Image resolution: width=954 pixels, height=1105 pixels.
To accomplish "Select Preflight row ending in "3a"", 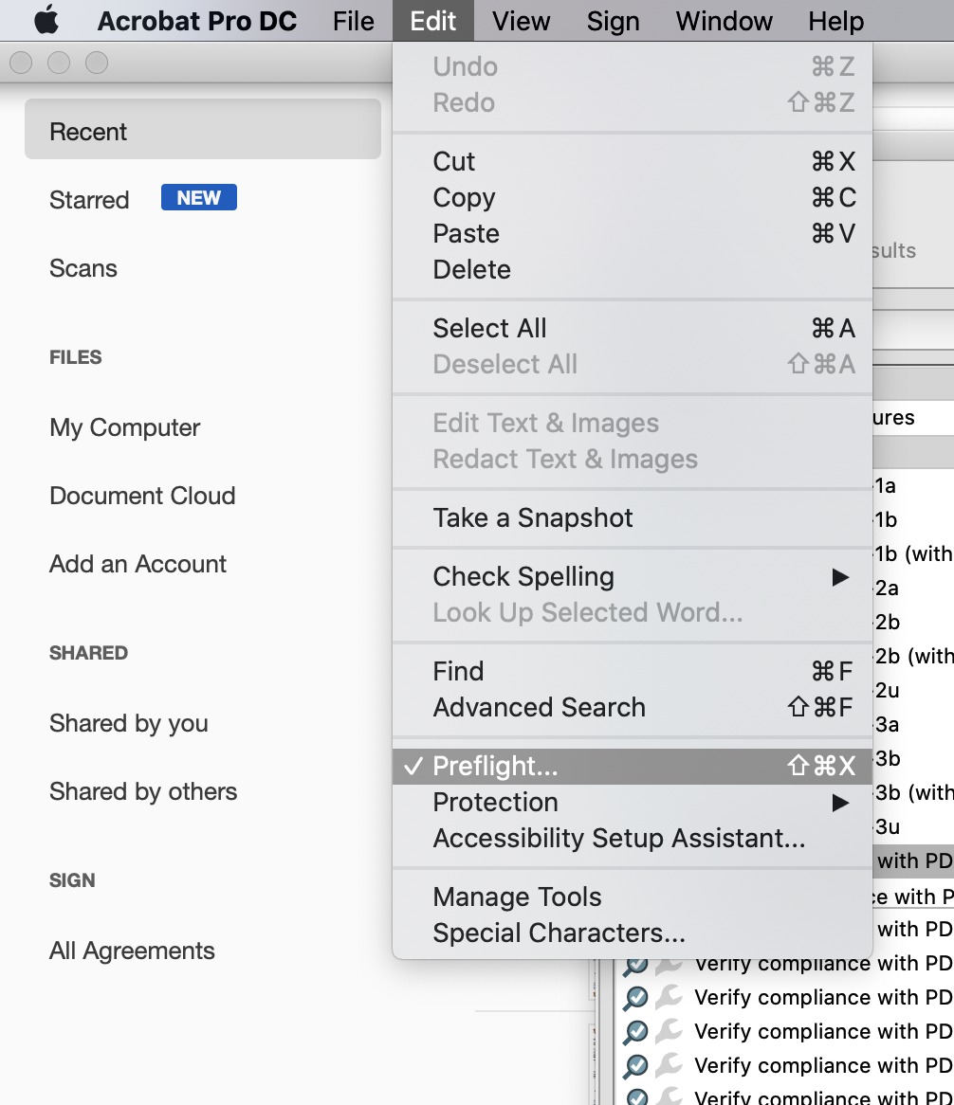I will point(912,724).
